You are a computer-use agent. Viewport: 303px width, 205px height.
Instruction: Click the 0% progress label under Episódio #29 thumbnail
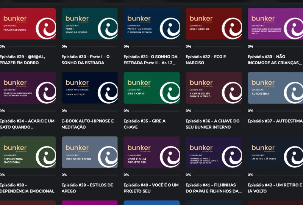(x=2, y=47)
